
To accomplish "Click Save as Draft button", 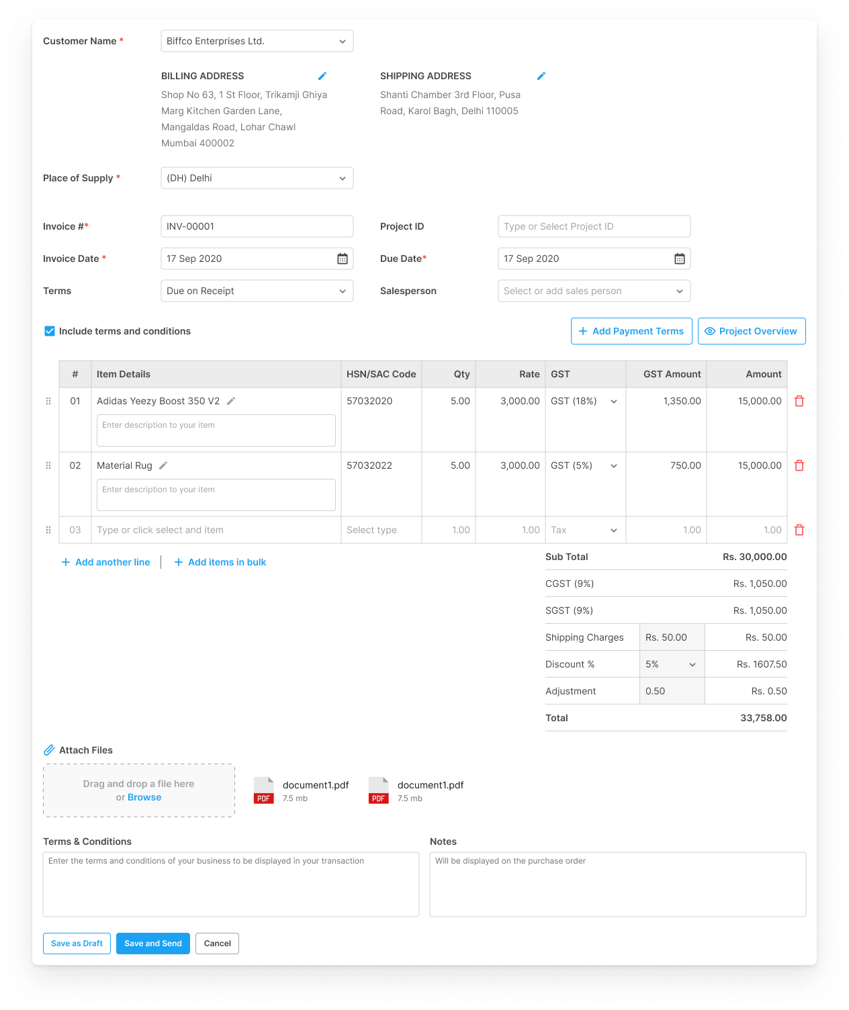I will (77, 944).
